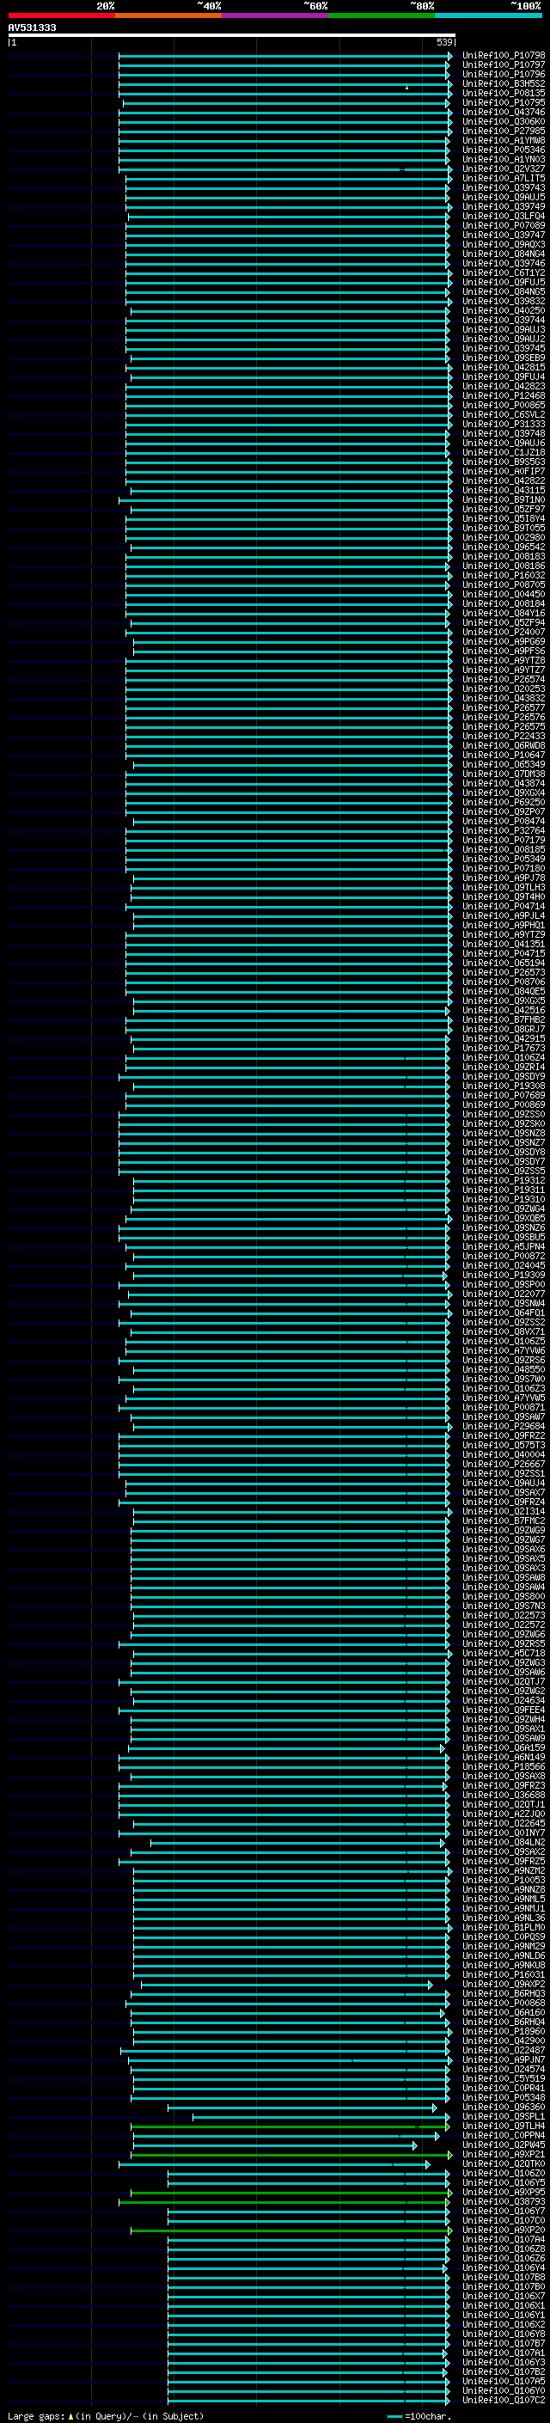
Task: Select the UniRef100_Q39743 label
Action: coord(504,187)
